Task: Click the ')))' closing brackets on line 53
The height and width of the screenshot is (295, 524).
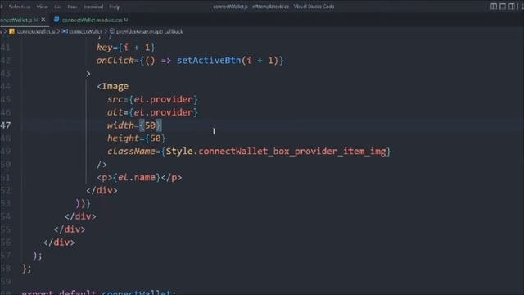Action: pos(83,203)
